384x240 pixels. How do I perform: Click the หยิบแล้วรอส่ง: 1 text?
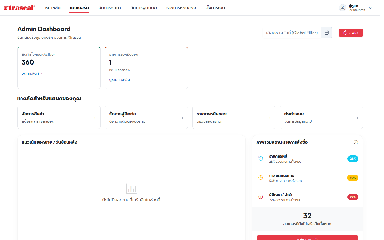point(121,70)
